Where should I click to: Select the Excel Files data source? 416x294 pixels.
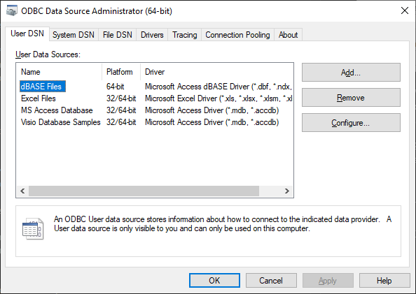(39, 98)
